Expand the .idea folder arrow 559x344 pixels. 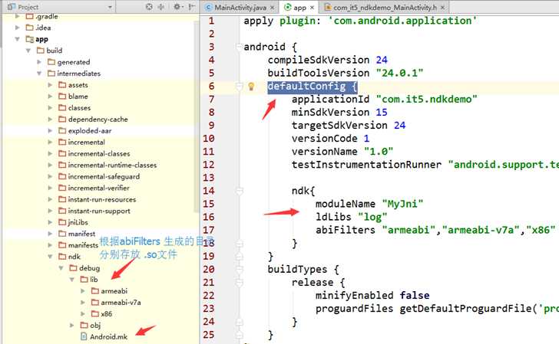17,28
